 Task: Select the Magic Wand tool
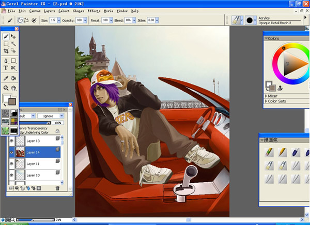[13, 44]
